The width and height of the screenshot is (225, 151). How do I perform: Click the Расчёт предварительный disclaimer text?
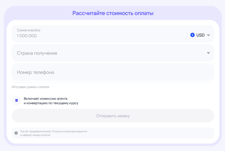pos(54,133)
